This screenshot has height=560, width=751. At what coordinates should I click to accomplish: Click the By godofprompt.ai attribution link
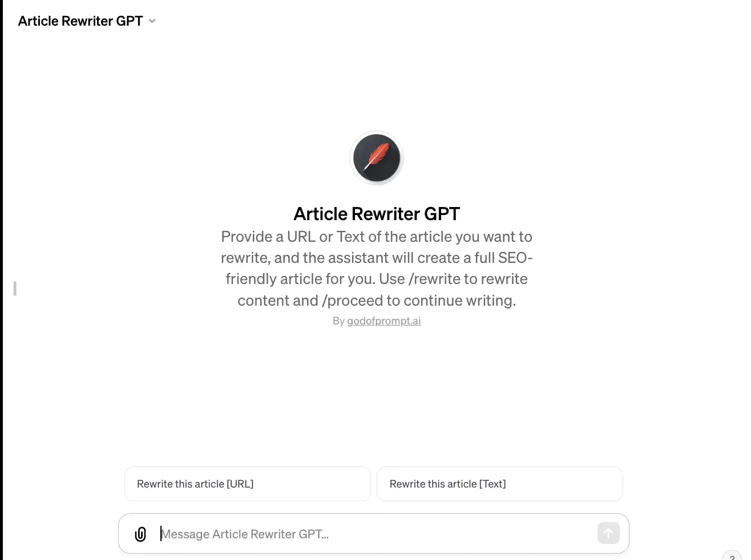click(x=377, y=320)
